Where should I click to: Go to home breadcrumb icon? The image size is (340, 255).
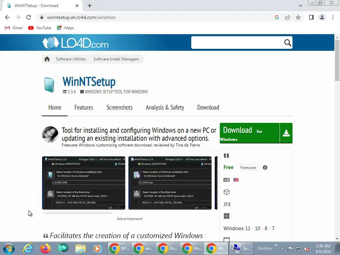click(47, 59)
